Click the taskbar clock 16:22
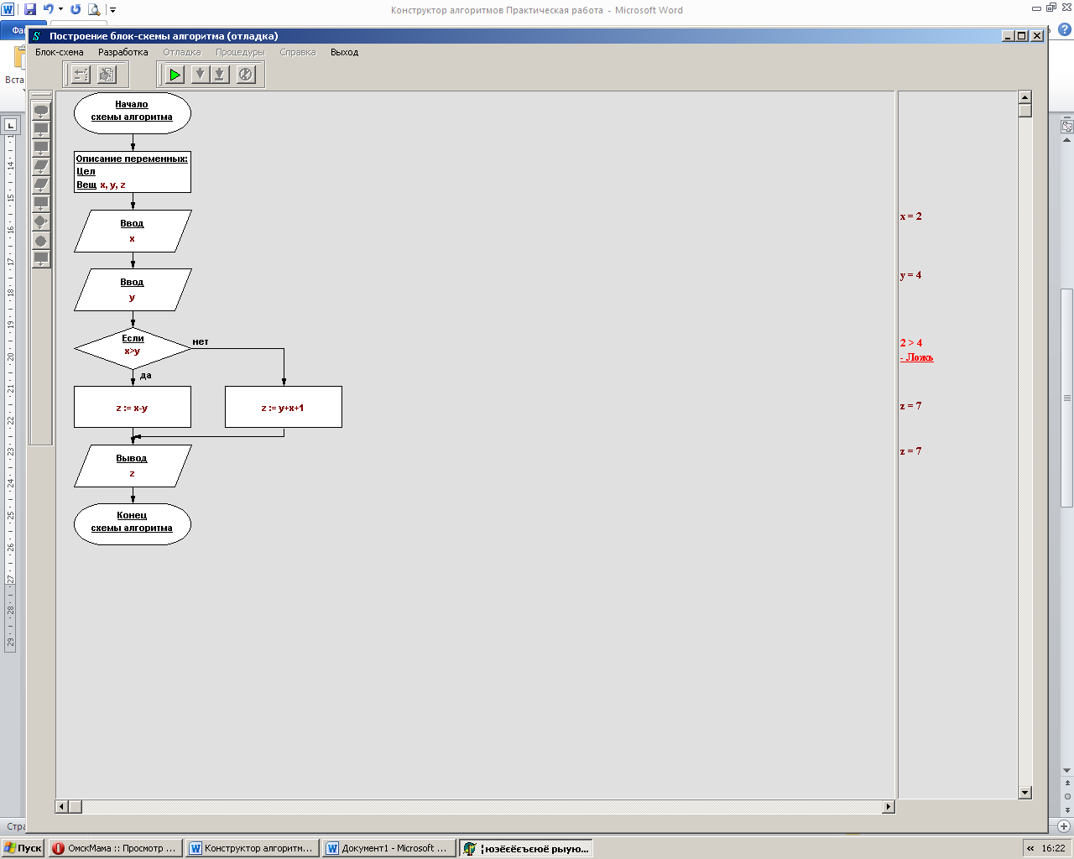The height and width of the screenshot is (859, 1074). pos(1053,848)
